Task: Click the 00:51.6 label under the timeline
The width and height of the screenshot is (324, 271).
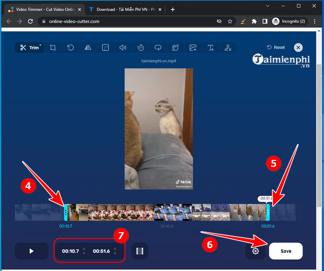Action: point(268,226)
